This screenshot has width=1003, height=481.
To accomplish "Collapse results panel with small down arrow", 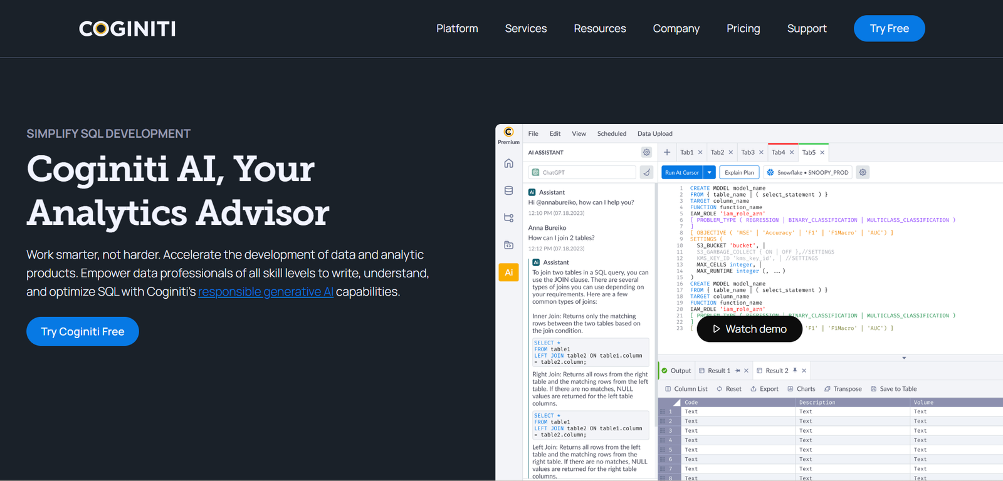I will [904, 358].
